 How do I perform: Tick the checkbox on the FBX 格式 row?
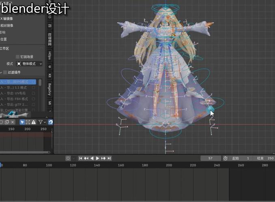(33, 99)
